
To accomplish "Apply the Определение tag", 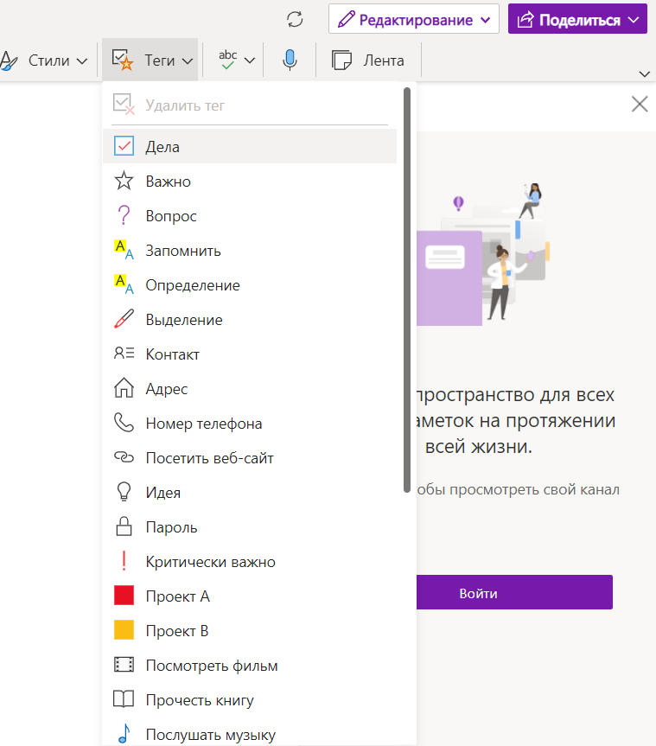I will point(250,285).
